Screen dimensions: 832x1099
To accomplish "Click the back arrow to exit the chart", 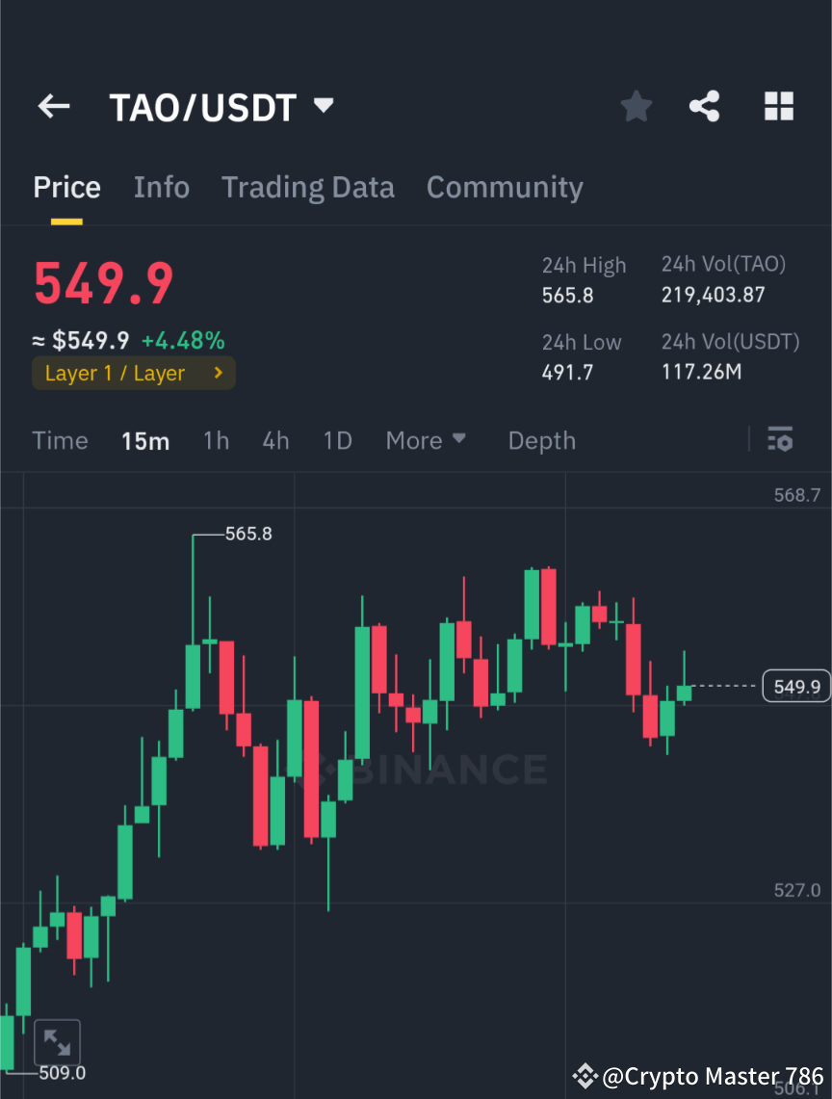I will click(x=53, y=107).
